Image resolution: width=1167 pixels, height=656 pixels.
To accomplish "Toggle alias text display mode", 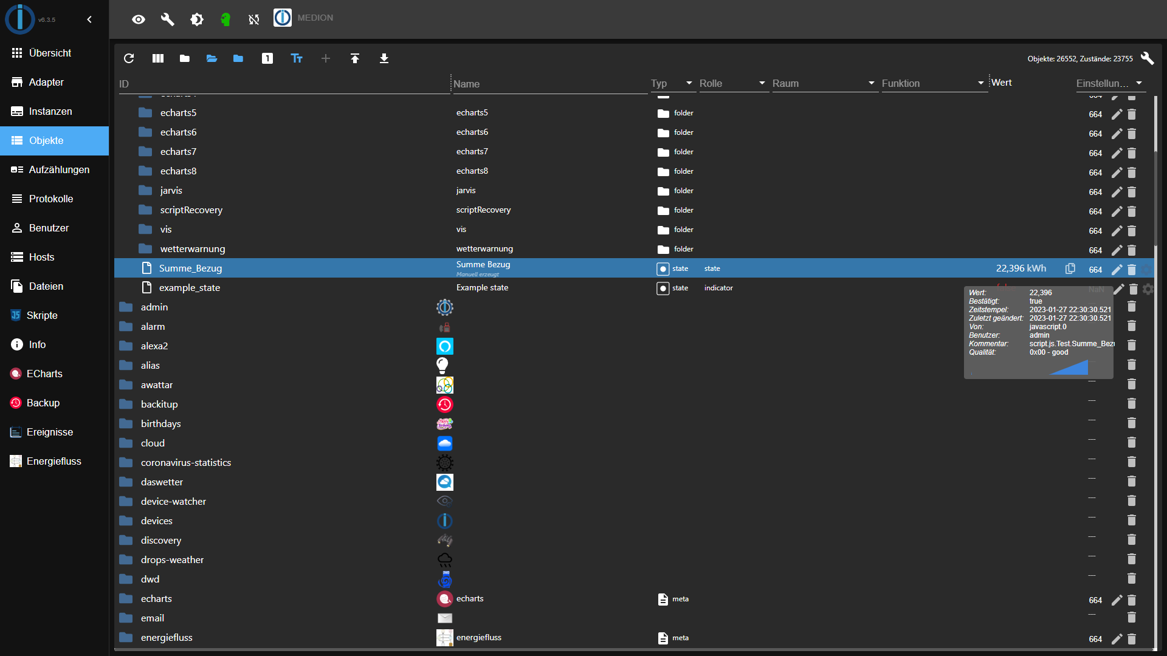I will [297, 58].
